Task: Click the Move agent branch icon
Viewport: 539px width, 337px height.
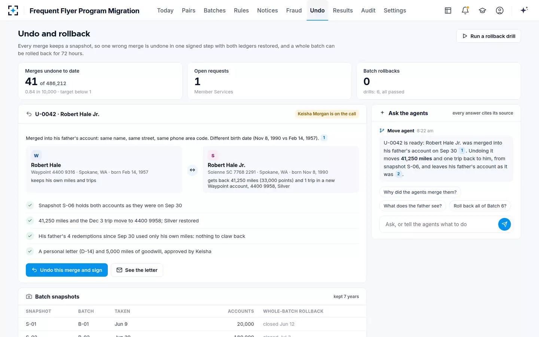Action: tap(382, 131)
